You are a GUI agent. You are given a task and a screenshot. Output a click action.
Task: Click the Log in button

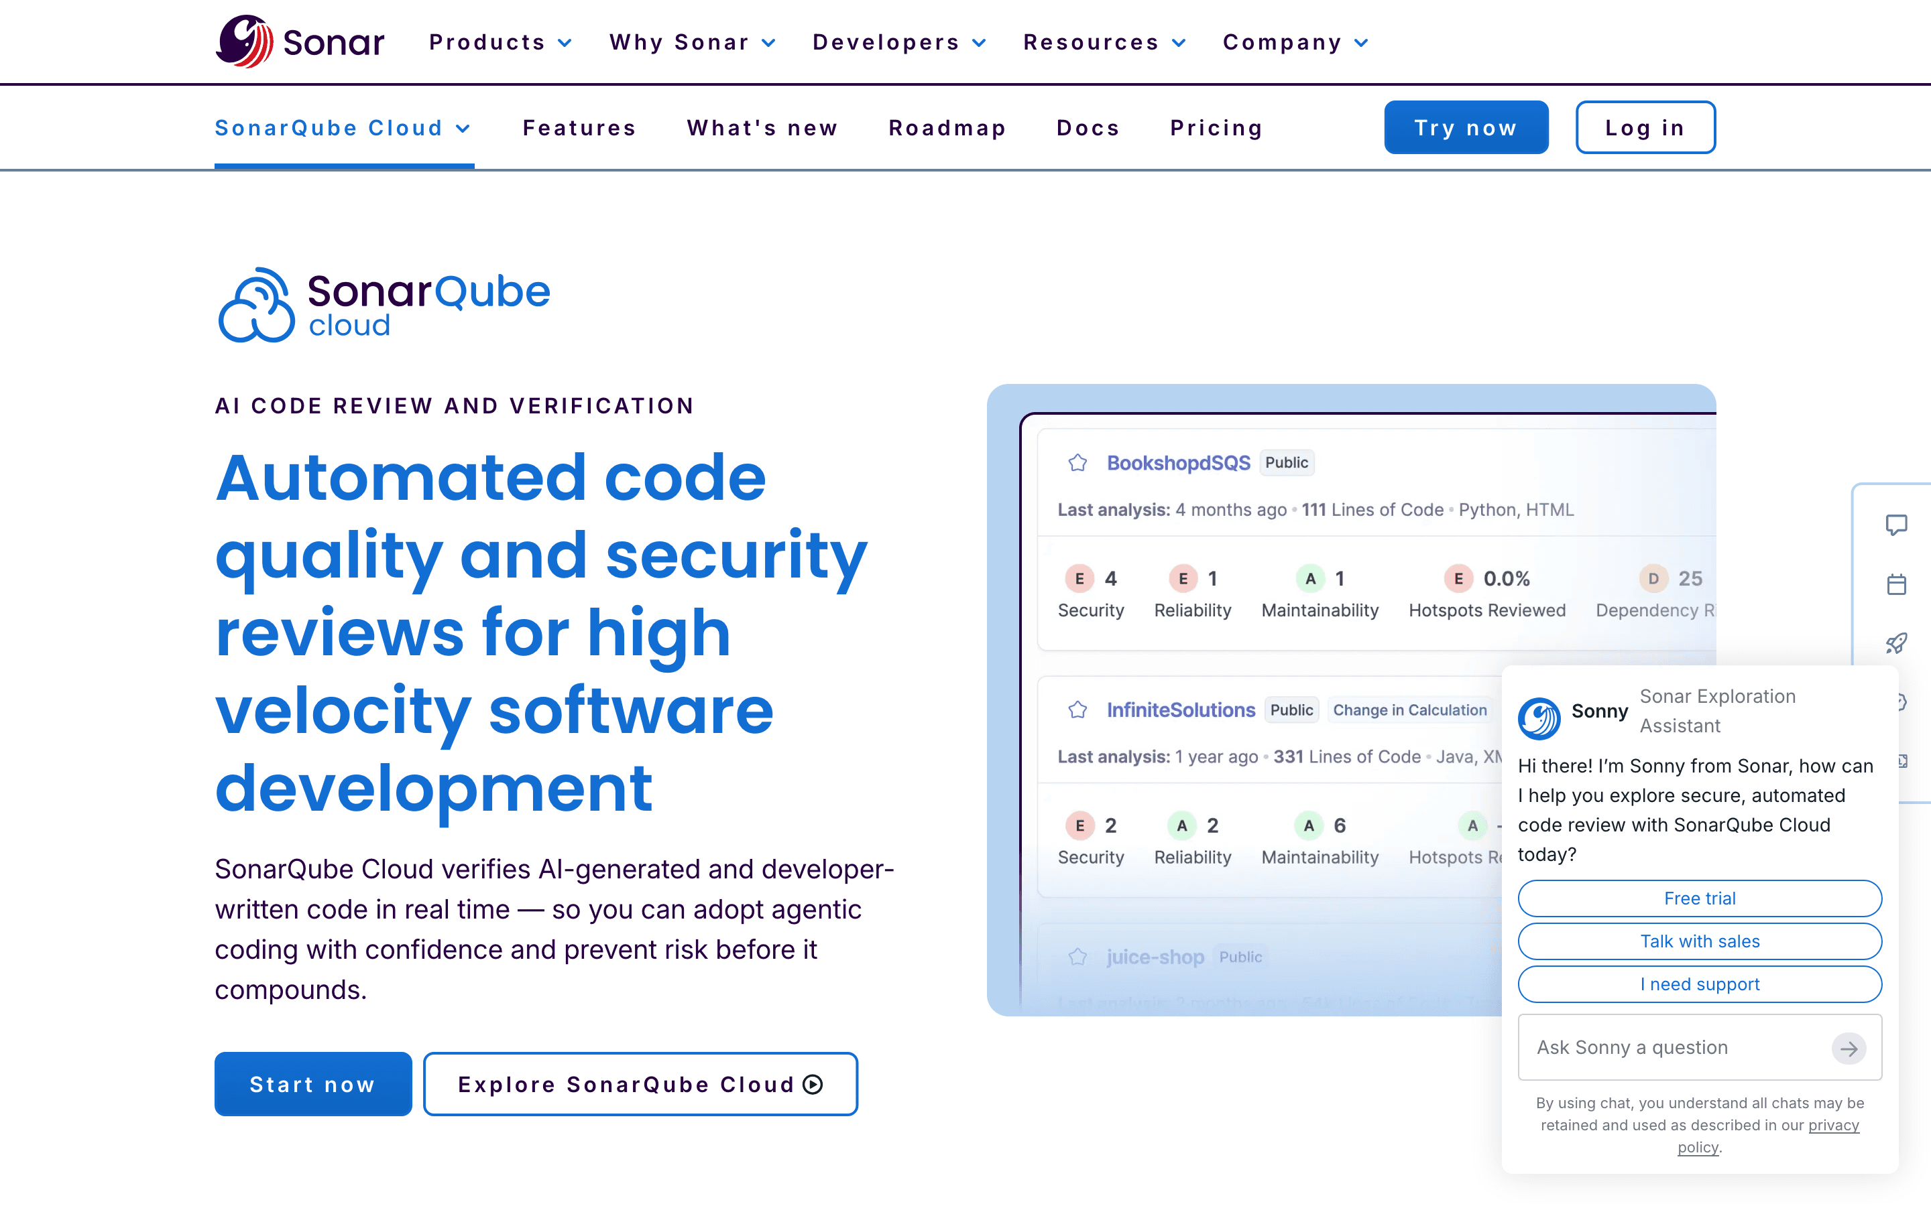(1645, 127)
